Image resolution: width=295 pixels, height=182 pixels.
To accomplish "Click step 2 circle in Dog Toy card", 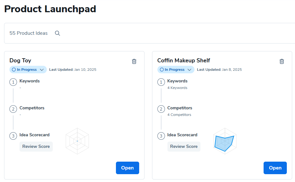I will coord(13,109).
